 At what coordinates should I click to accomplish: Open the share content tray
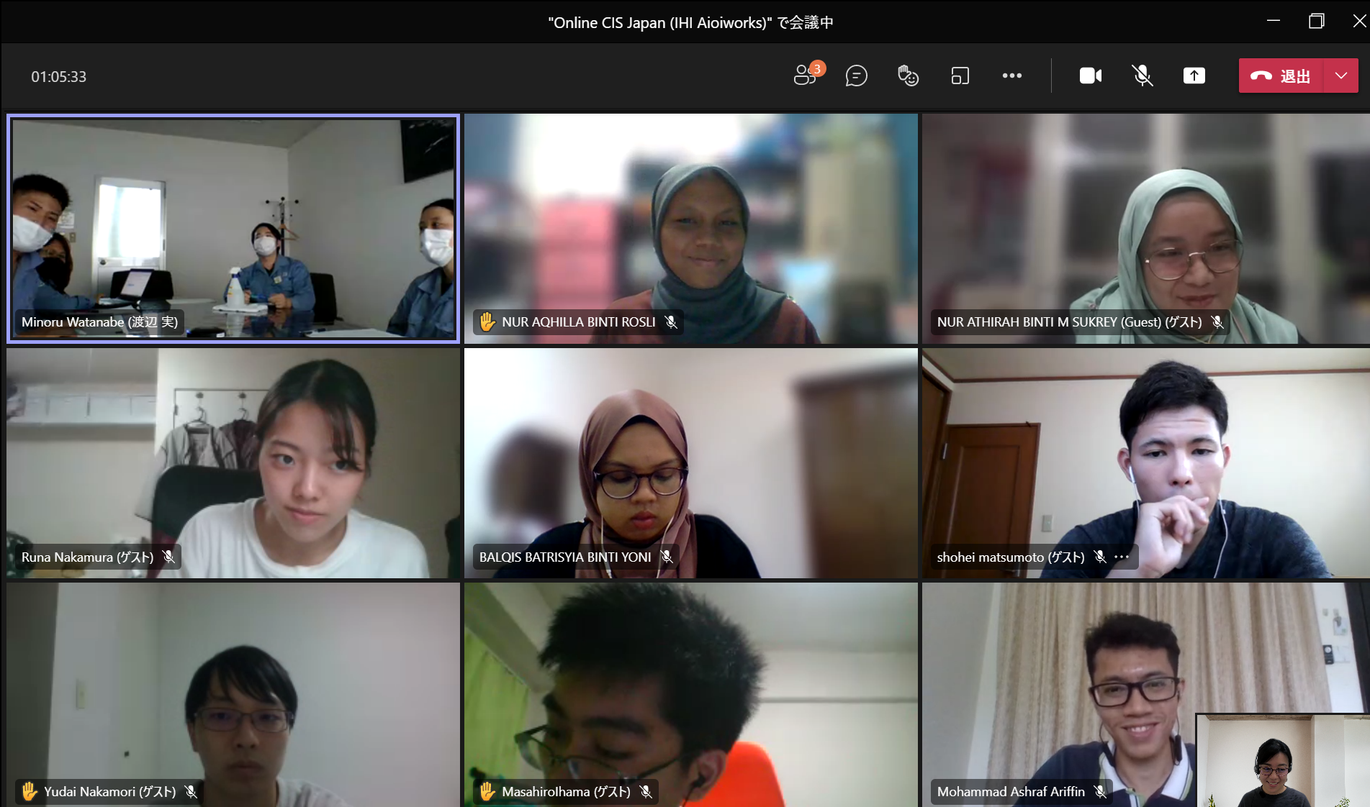tap(1194, 76)
